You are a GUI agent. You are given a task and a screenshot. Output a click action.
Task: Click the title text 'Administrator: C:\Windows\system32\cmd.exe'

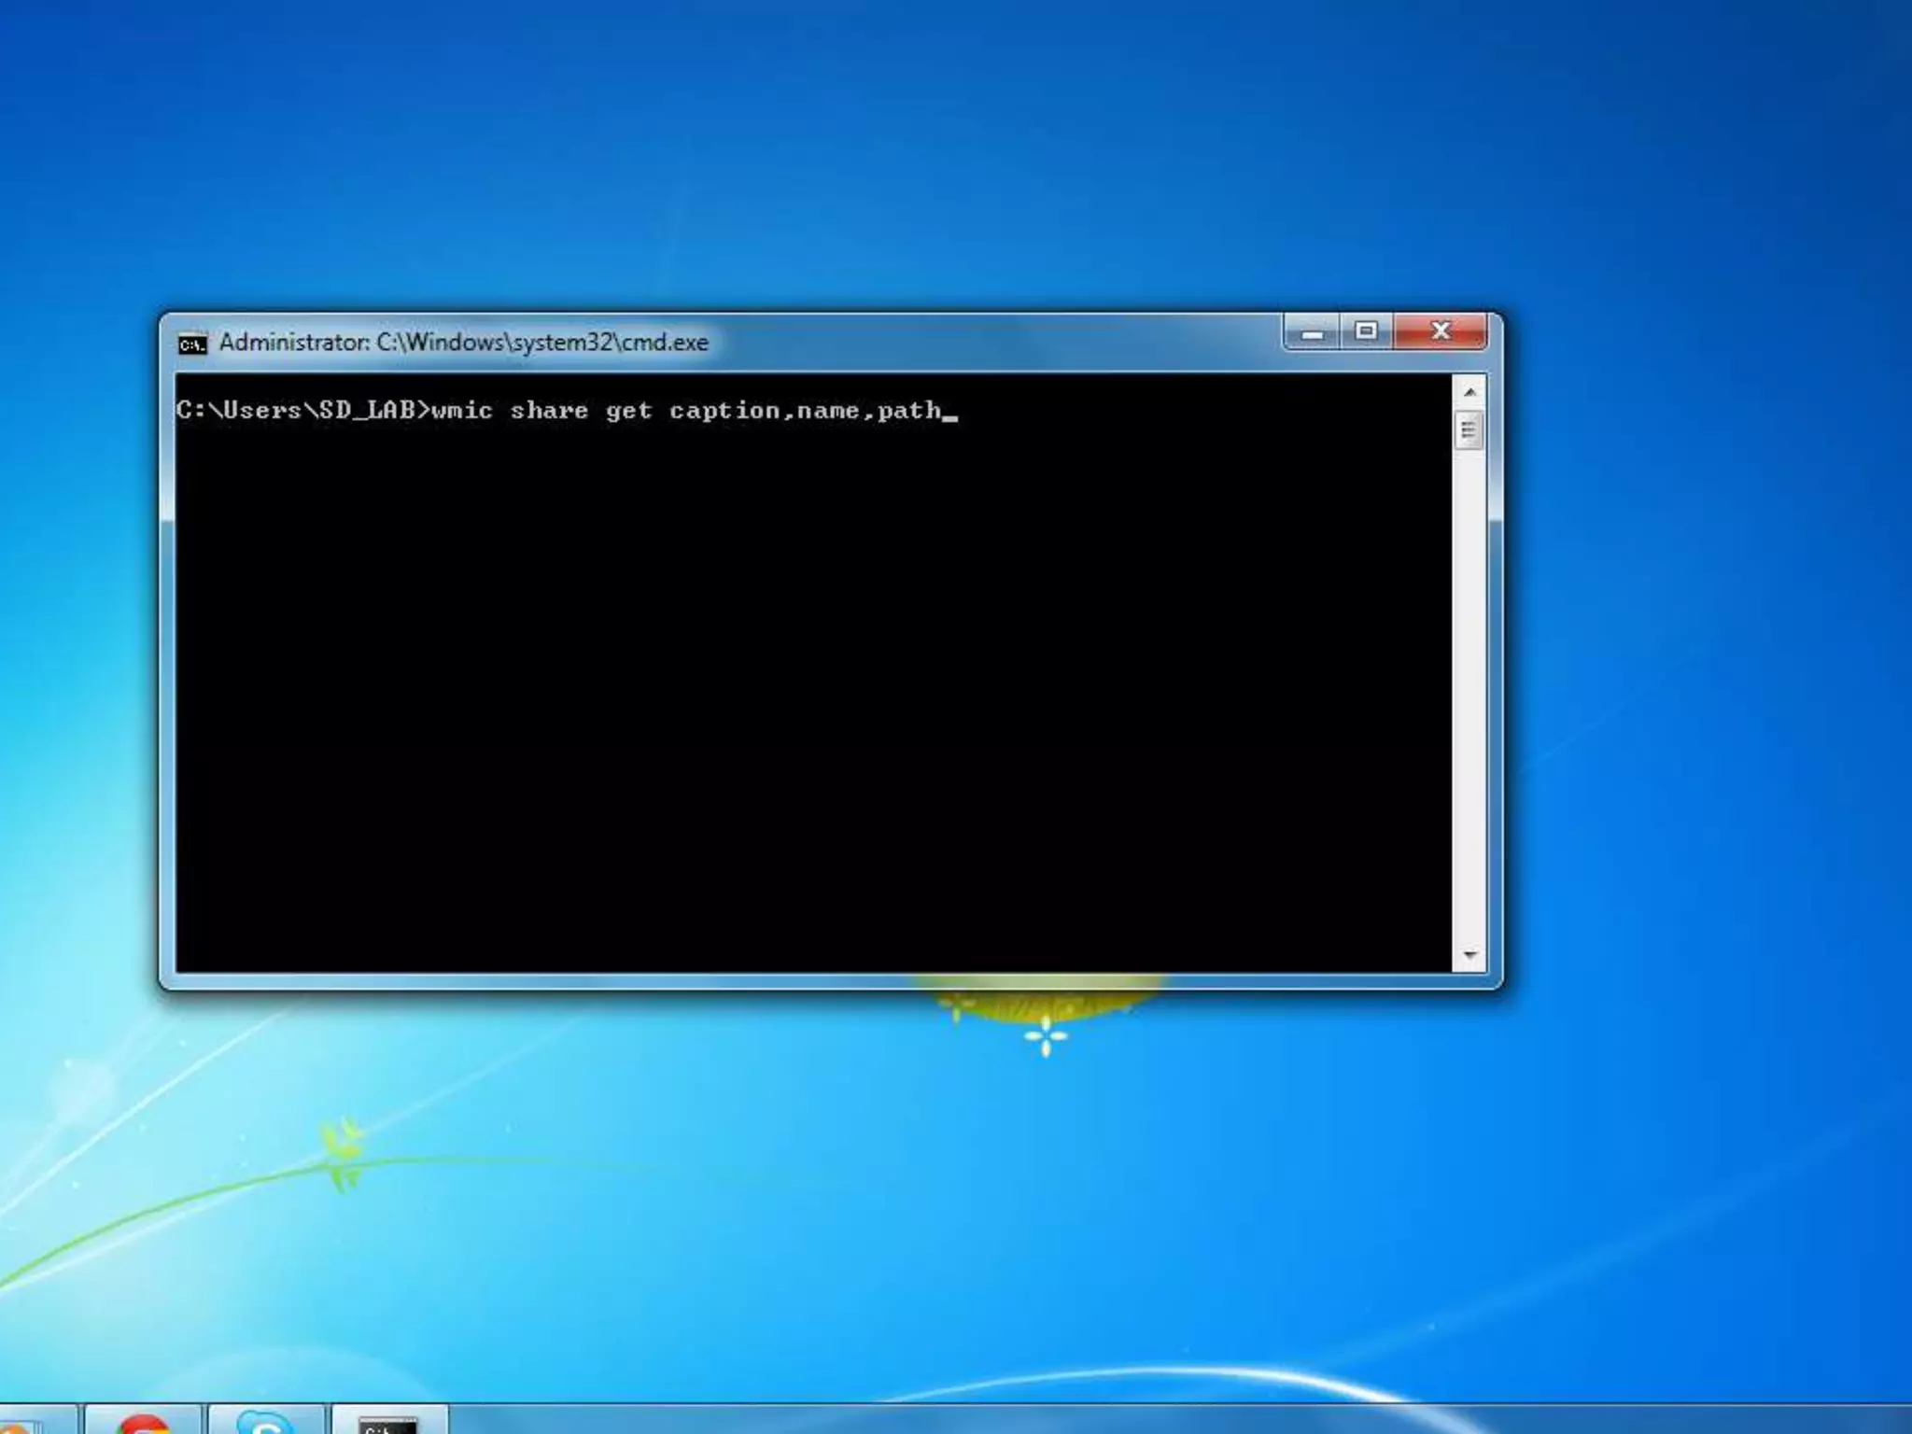click(464, 343)
